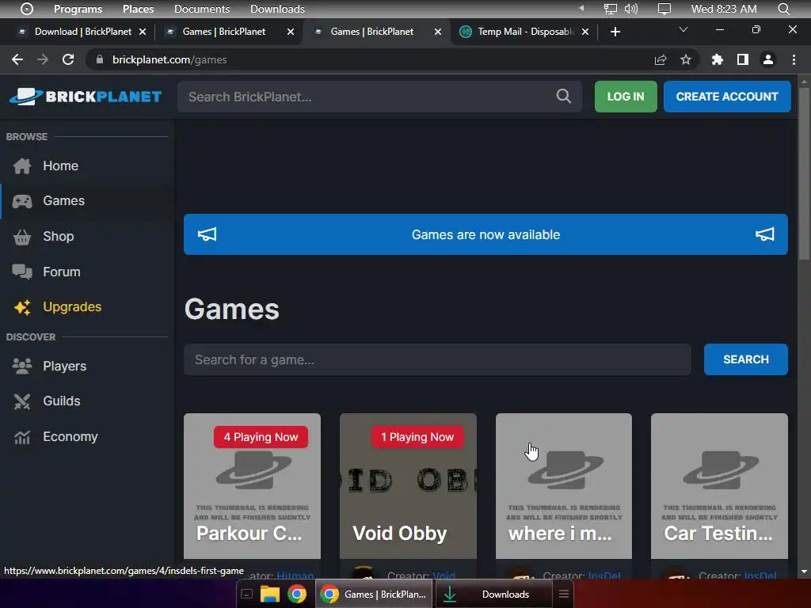Viewport: 811px width, 608px height.
Task: Click the Upgrades sparkle icon
Action: 22,307
